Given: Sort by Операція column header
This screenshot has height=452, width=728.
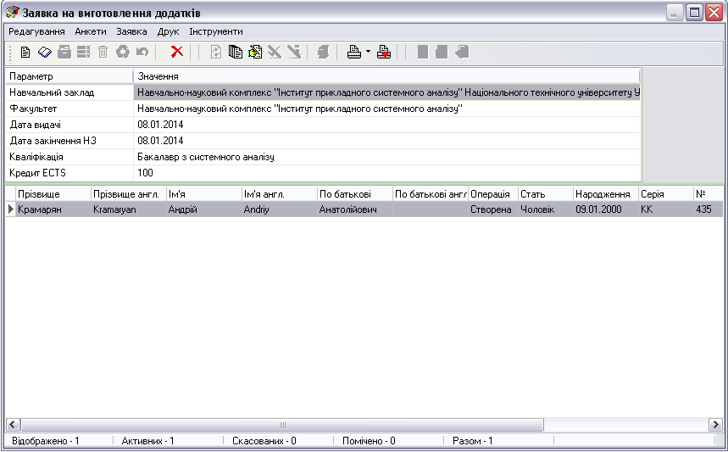Looking at the screenshot, I should 493,194.
